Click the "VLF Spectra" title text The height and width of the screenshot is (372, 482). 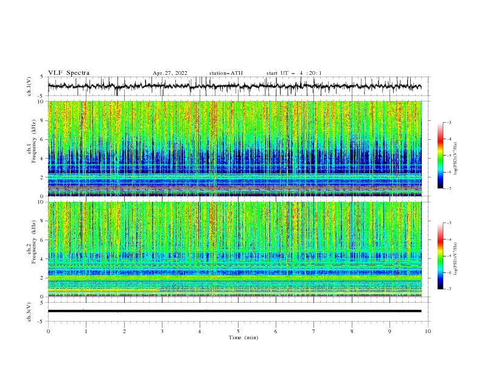(x=69, y=73)
